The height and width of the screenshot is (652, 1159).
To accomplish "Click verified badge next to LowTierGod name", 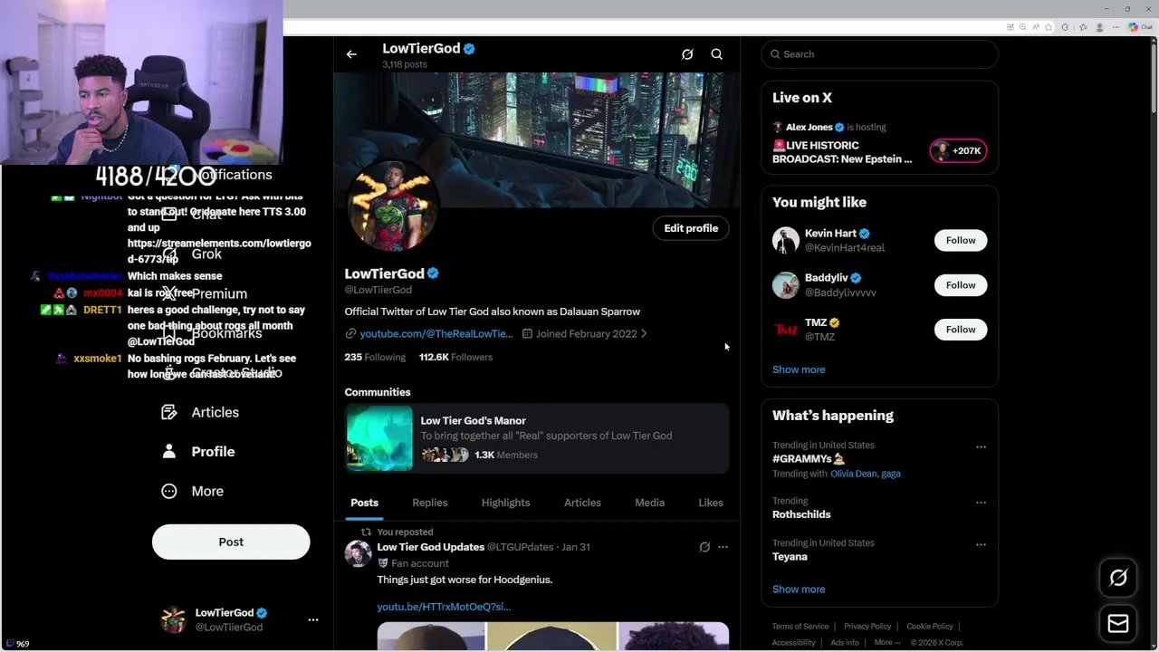I will pos(433,273).
